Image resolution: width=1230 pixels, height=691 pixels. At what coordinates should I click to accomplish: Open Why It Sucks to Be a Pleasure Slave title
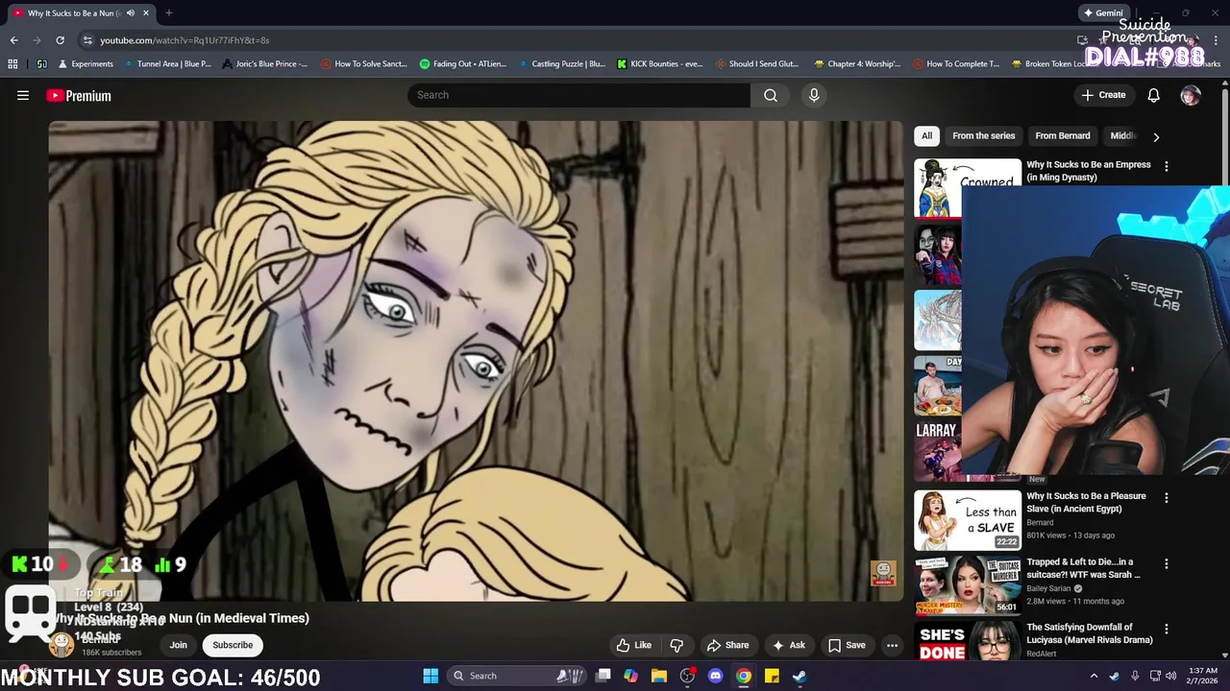(x=1086, y=502)
